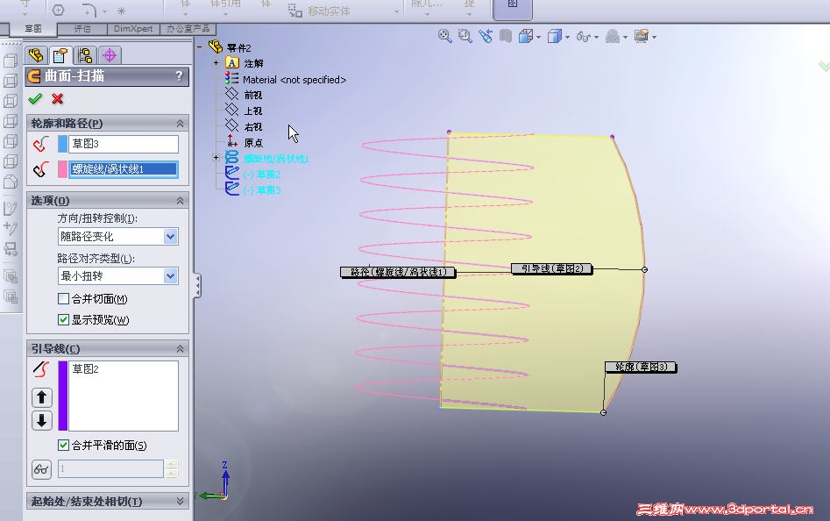The height and width of the screenshot is (521, 830).
Task: Toggle 显示预览(W) checkbox
Action: point(63,320)
